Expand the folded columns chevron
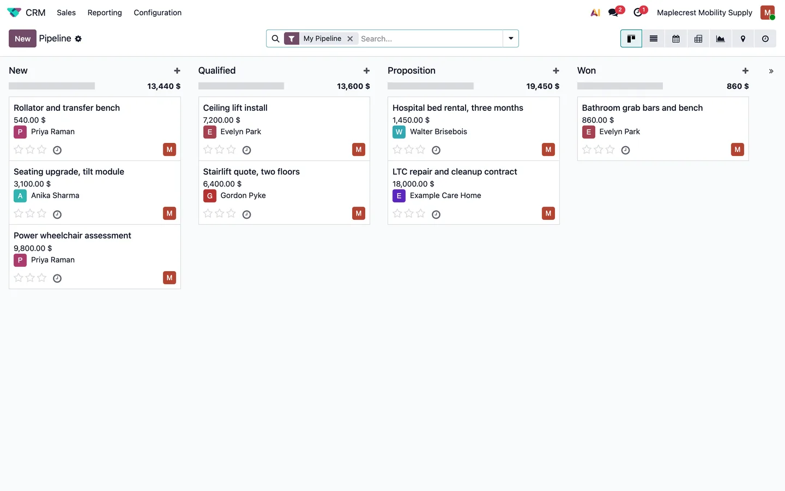This screenshot has height=491, width=785. coord(771,71)
